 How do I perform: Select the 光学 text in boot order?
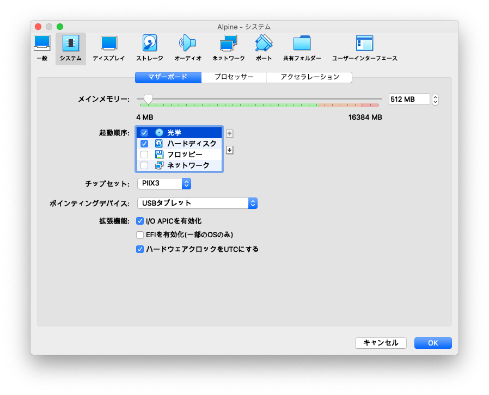tap(174, 133)
